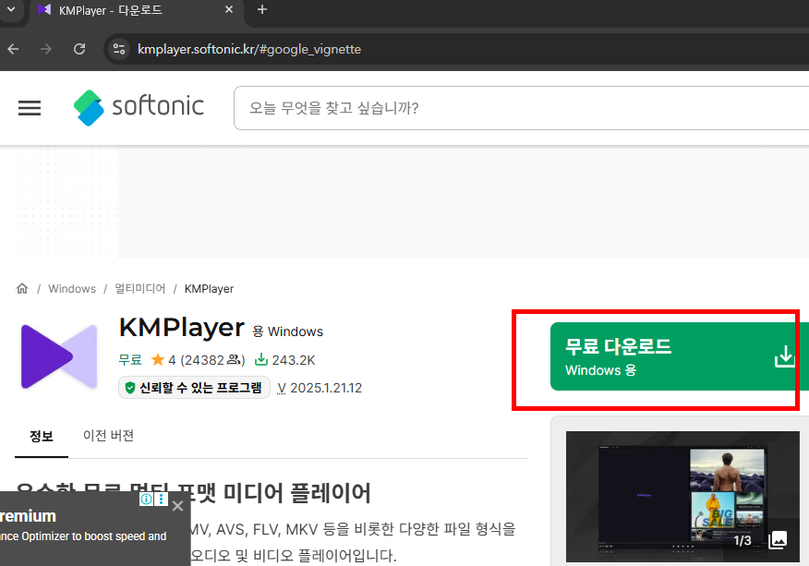The image size is (809, 566).
Task: Select the KMPlayer - 다운로드 browser tab
Action: click(x=137, y=10)
